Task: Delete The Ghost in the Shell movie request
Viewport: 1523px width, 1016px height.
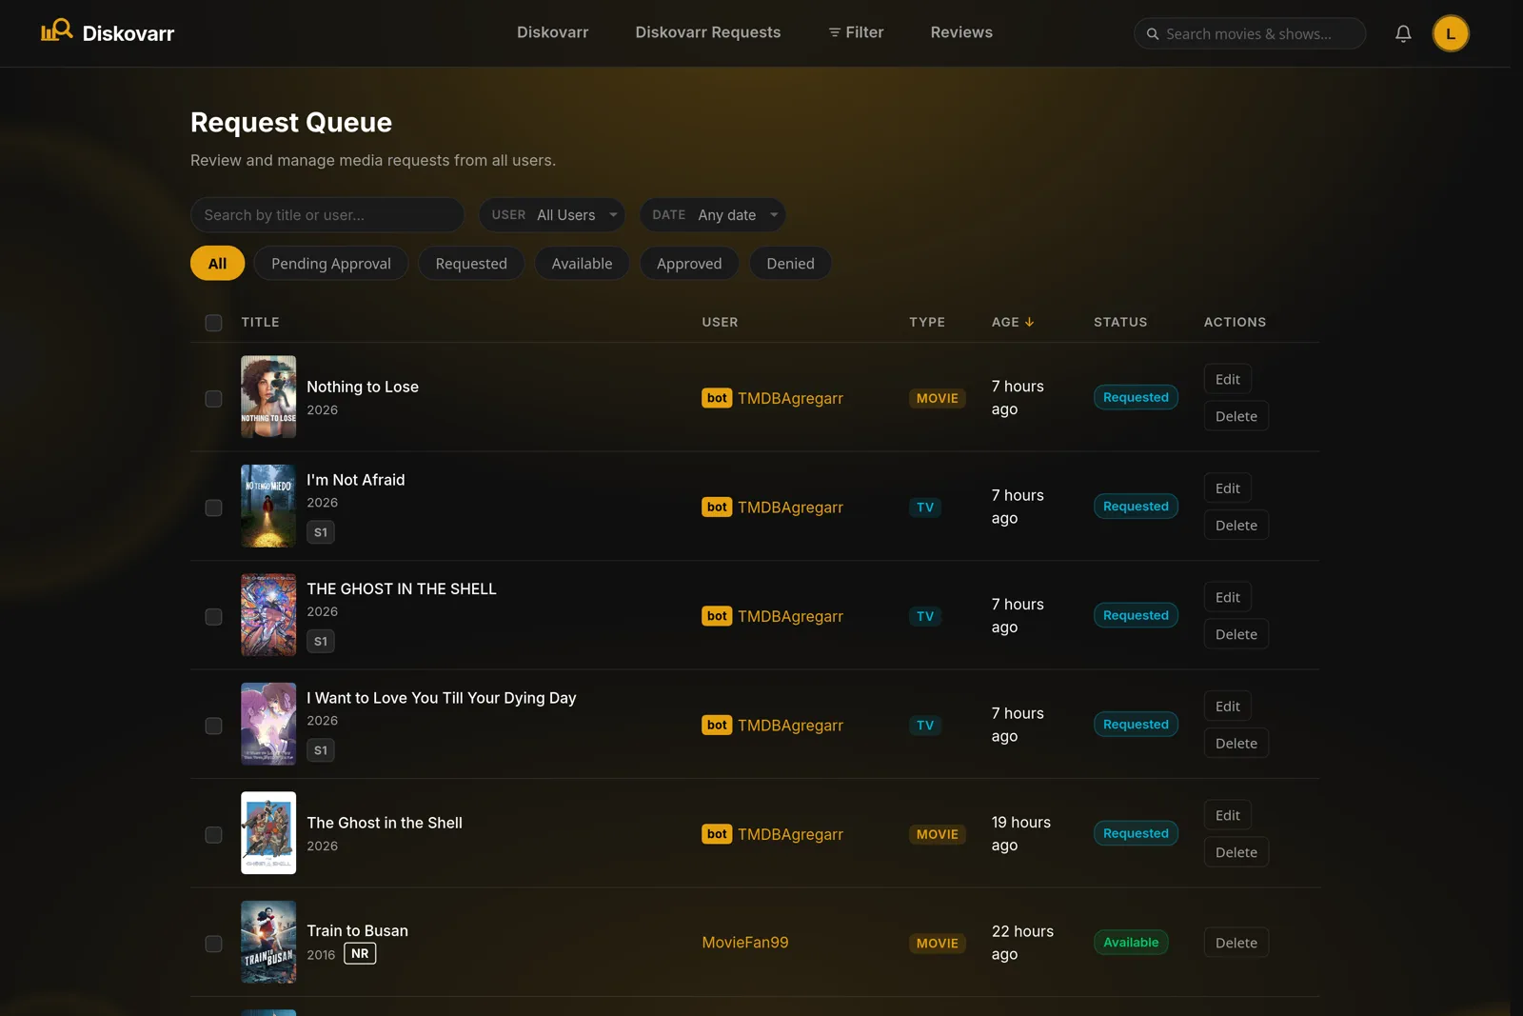Action: point(1236,852)
